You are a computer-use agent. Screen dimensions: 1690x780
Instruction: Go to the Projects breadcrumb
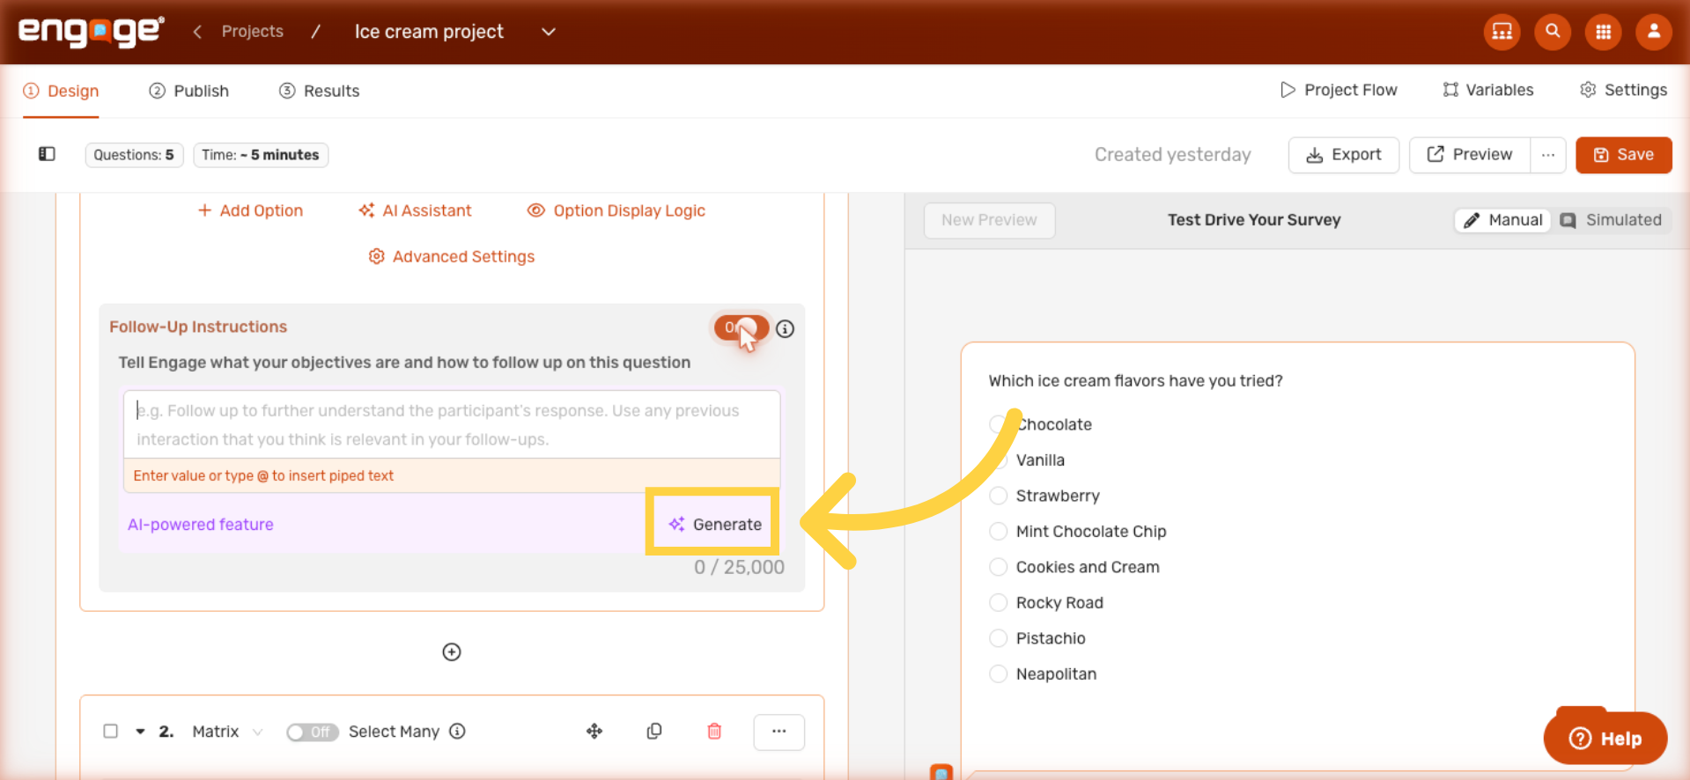tap(253, 31)
